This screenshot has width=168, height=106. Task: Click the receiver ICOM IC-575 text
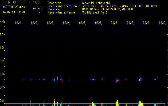107,9
